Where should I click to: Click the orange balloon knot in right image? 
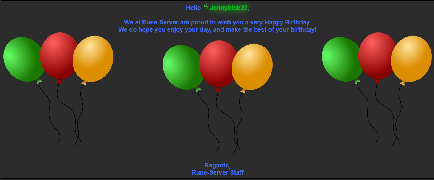pos(402,83)
